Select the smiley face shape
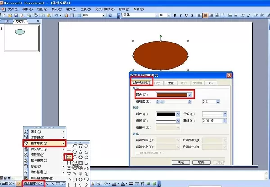This screenshot has width=270, height=187. point(69,168)
